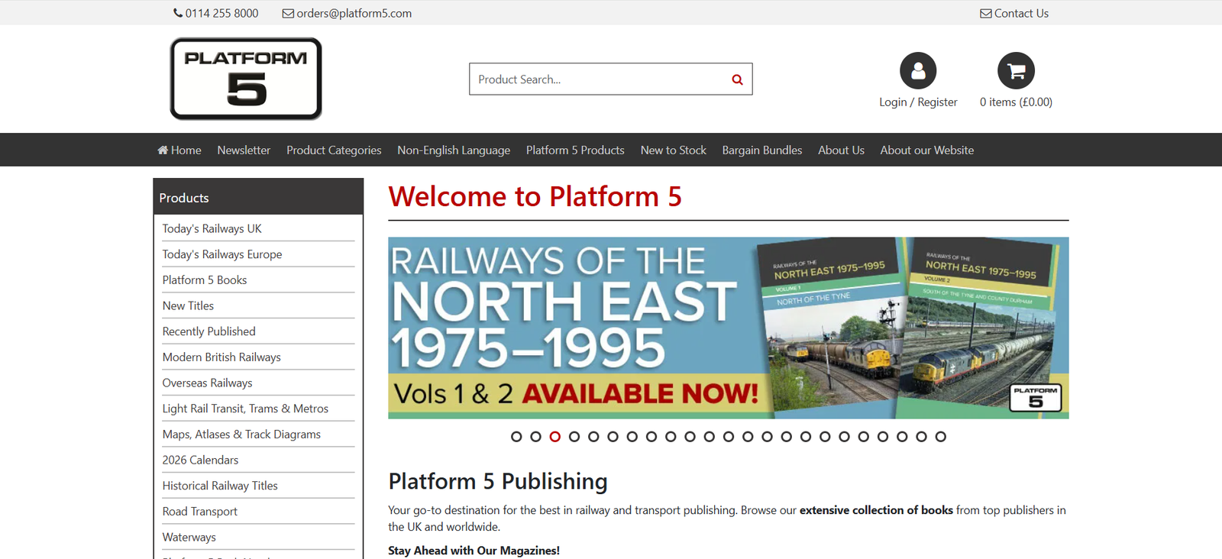Click the 0114 255 8000 phone number
Image resolution: width=1222 pixels, height=559 pixels.
(x=221, y=13)
